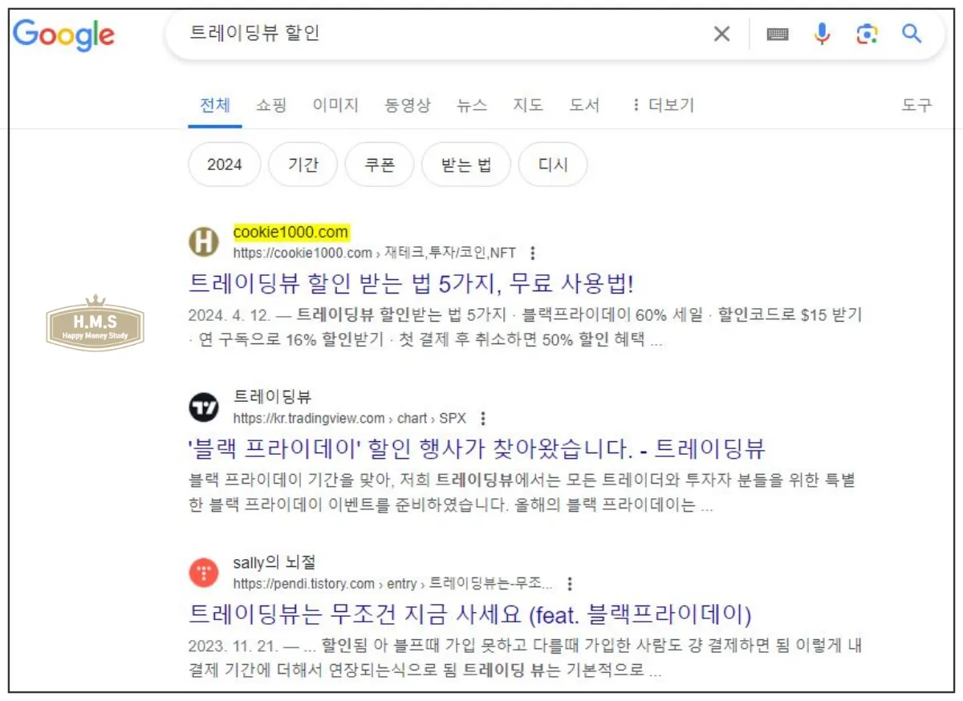The width and height of the screenshot is (963, 701).
Task: Toggle the 2024 filter chip
Action: point(223,164)
